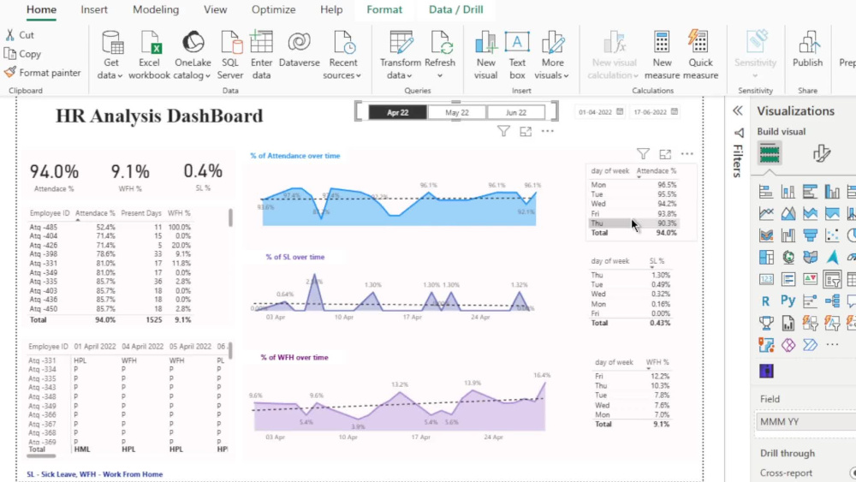Open the Modeling ribbon tab
This screenshot has width=856, height=482.
pos(156,9)
